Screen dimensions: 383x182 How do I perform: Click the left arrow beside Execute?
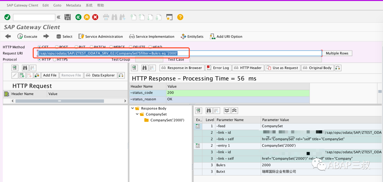click(8, 36)
